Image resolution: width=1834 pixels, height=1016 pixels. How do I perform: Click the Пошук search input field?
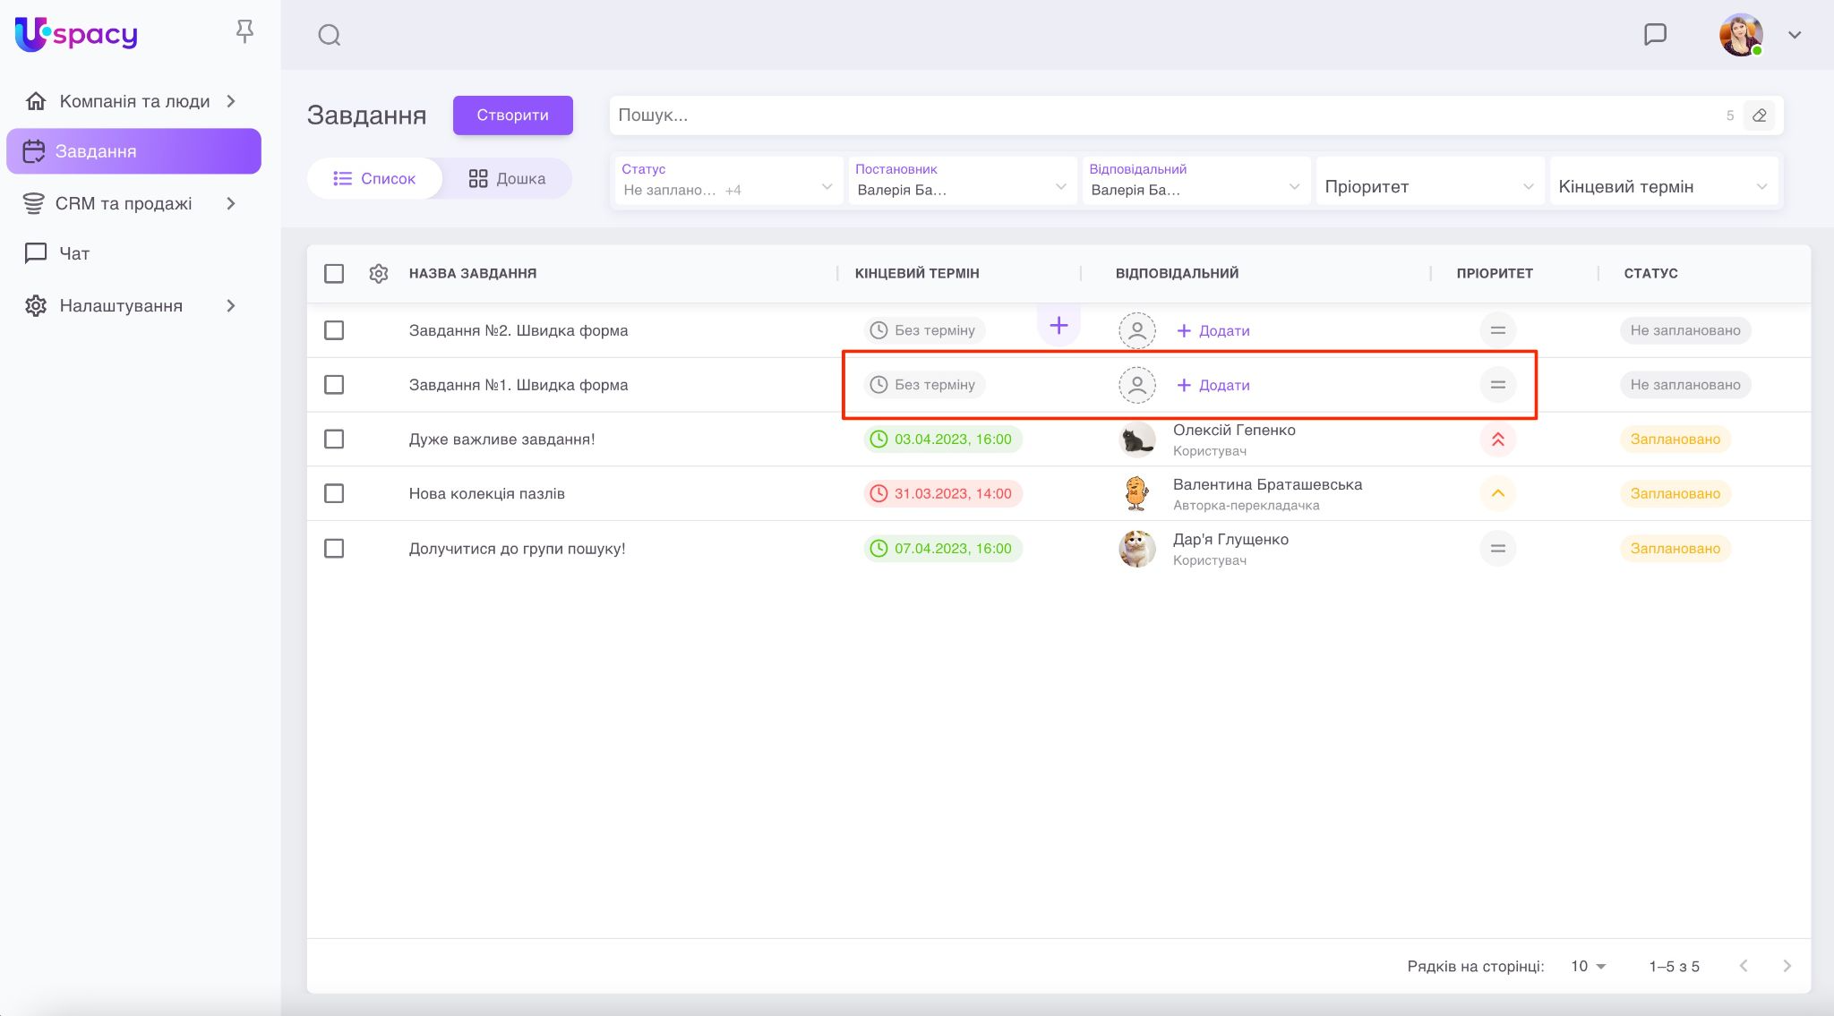[x=1164, y=115]
